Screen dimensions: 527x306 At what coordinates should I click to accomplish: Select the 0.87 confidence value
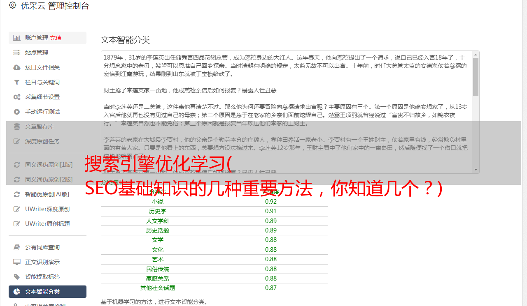(271, 288)
